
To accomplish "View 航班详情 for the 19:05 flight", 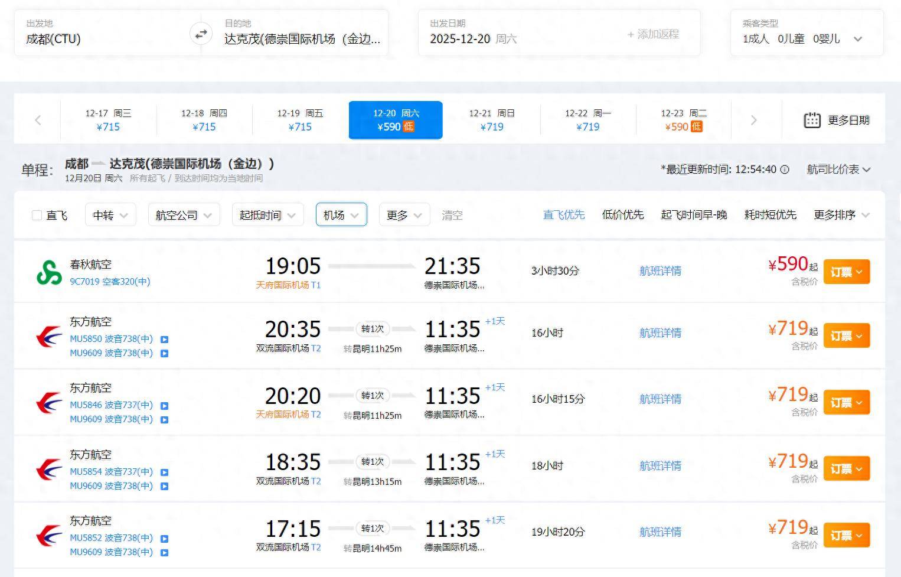I will 660,271.
